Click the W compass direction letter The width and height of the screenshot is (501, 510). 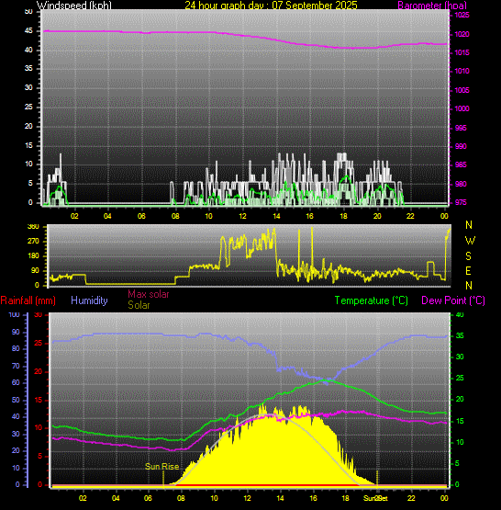(470, 241)
